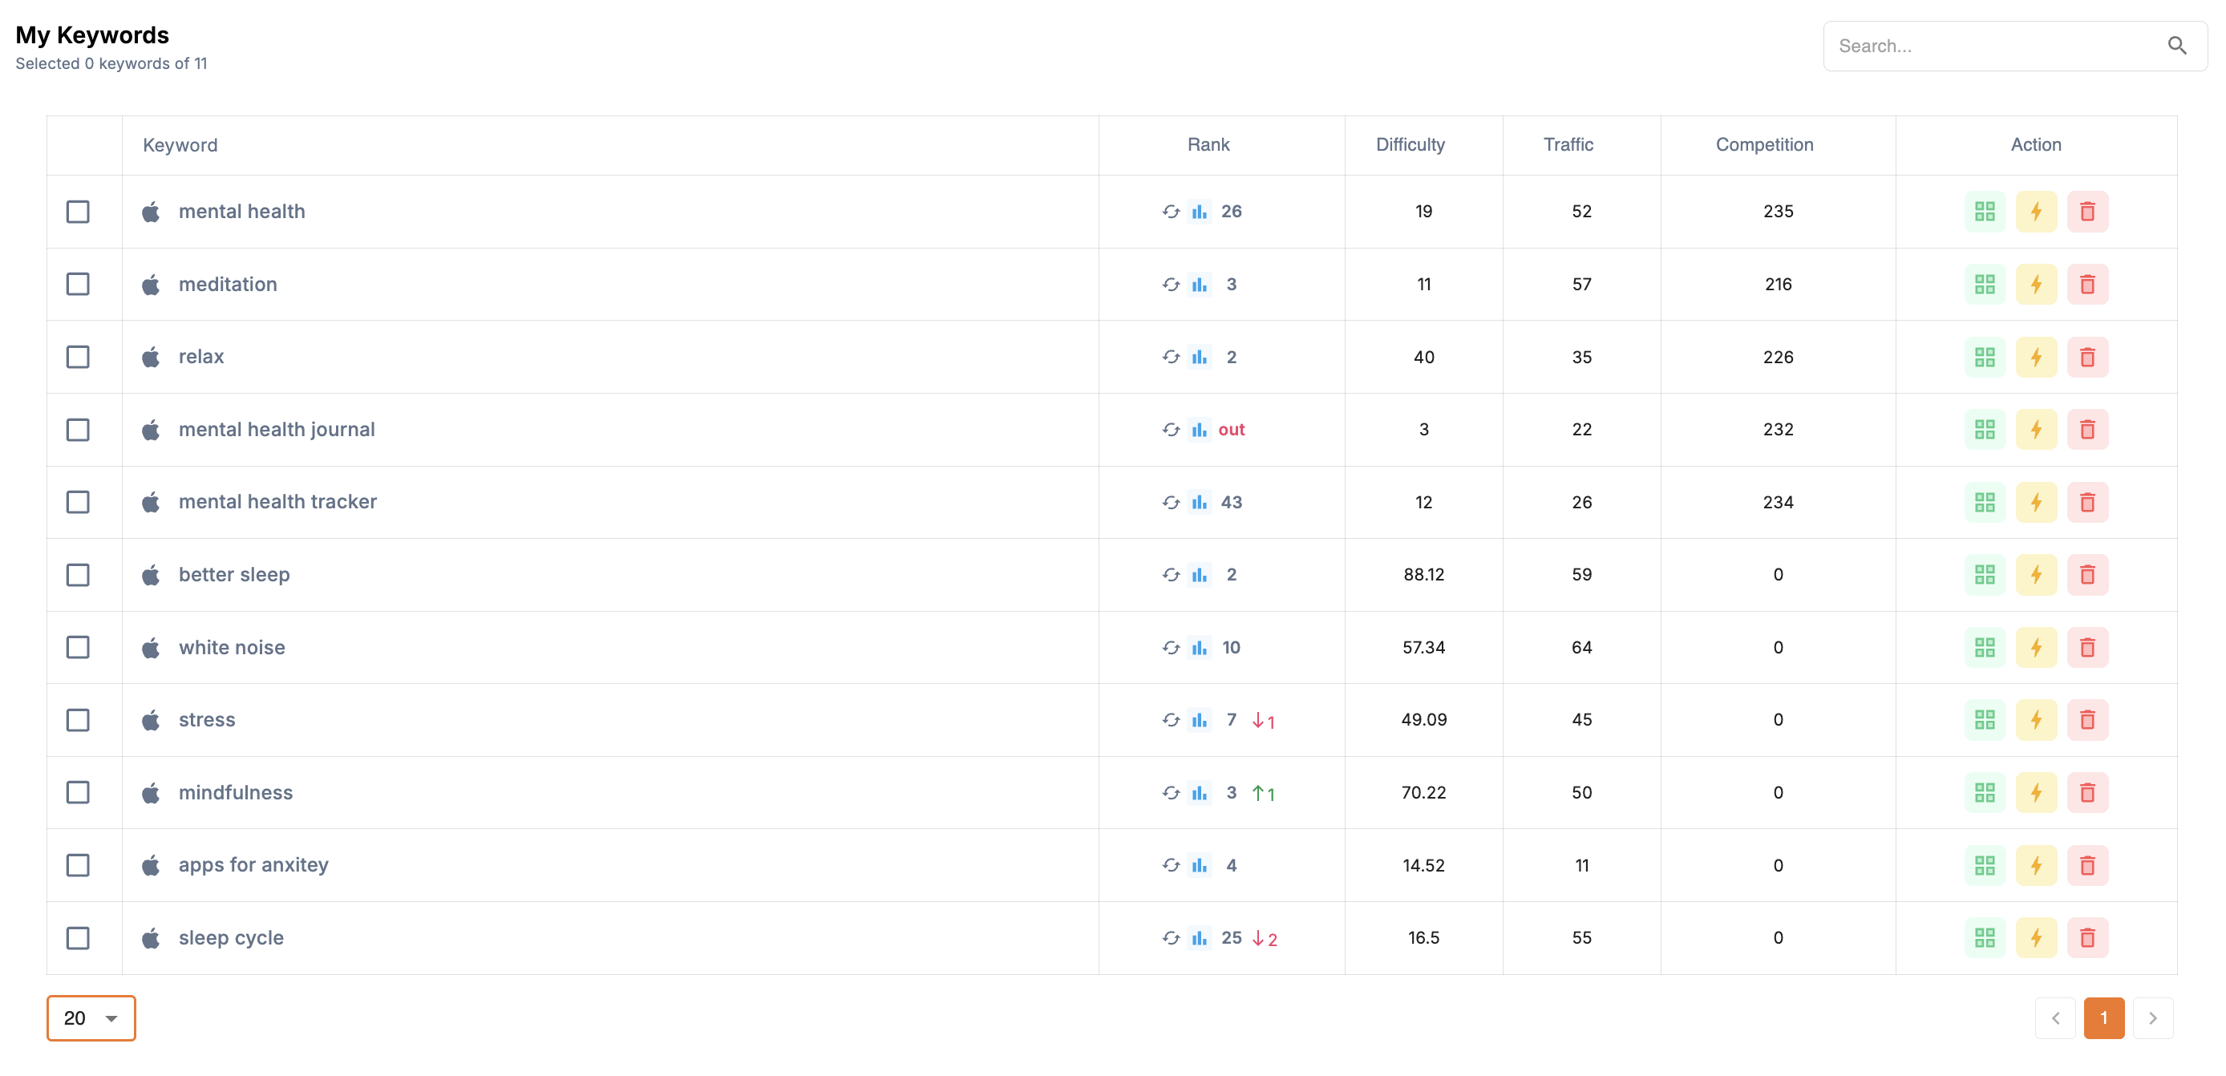Select page 1 in pagination
This screenshot has height=1076, width=2226.
(2103, 1018)
